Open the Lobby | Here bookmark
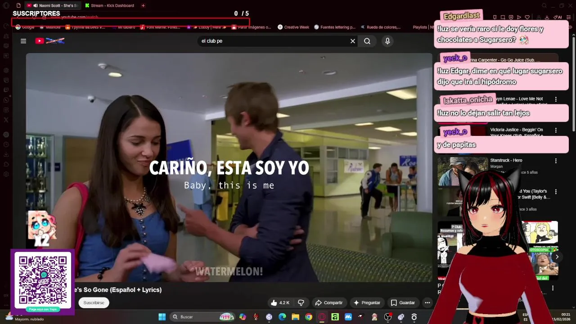 pos(207,27)
